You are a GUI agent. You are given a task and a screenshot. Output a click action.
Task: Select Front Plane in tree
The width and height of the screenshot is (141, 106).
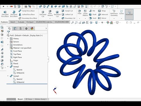pyautogui.click(x=16, y=51)
